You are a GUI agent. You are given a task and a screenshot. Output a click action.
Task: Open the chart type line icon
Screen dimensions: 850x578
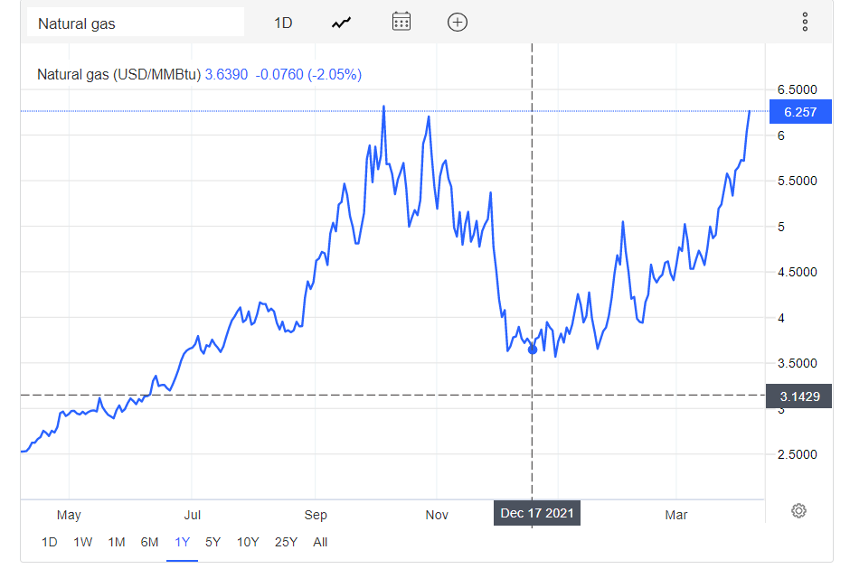pyautogui.click(x=342, y=23)
